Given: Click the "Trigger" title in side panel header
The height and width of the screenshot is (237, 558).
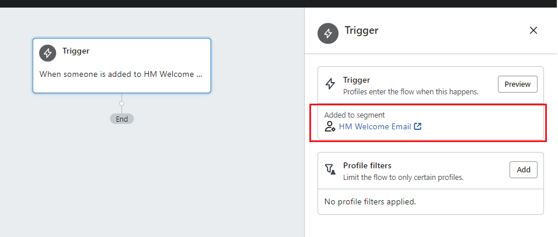Looking at the screenshot, I should coord(361,30).
